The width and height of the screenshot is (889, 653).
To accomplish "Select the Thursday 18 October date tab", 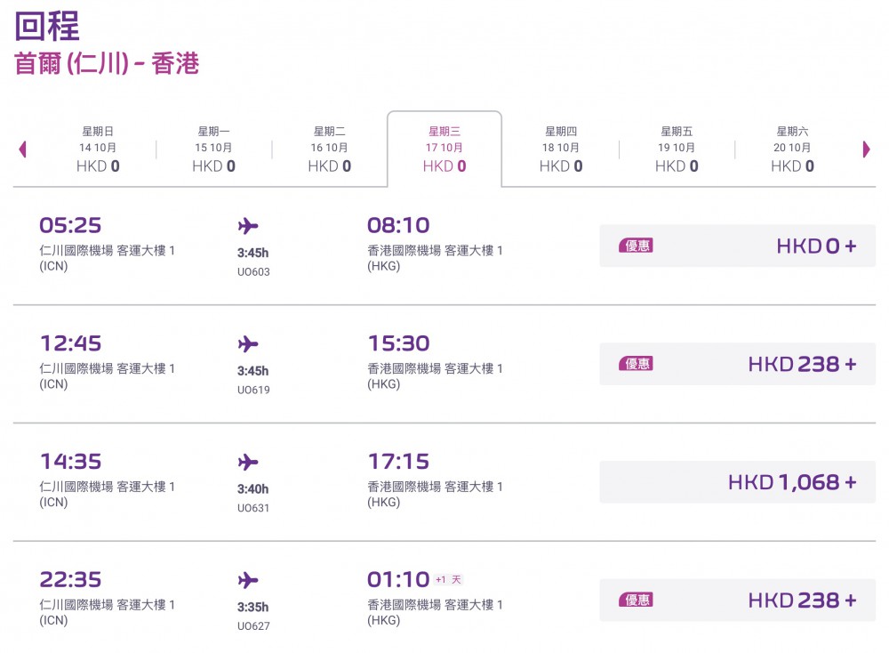I will pyautogui.click(x=561, y=149).
